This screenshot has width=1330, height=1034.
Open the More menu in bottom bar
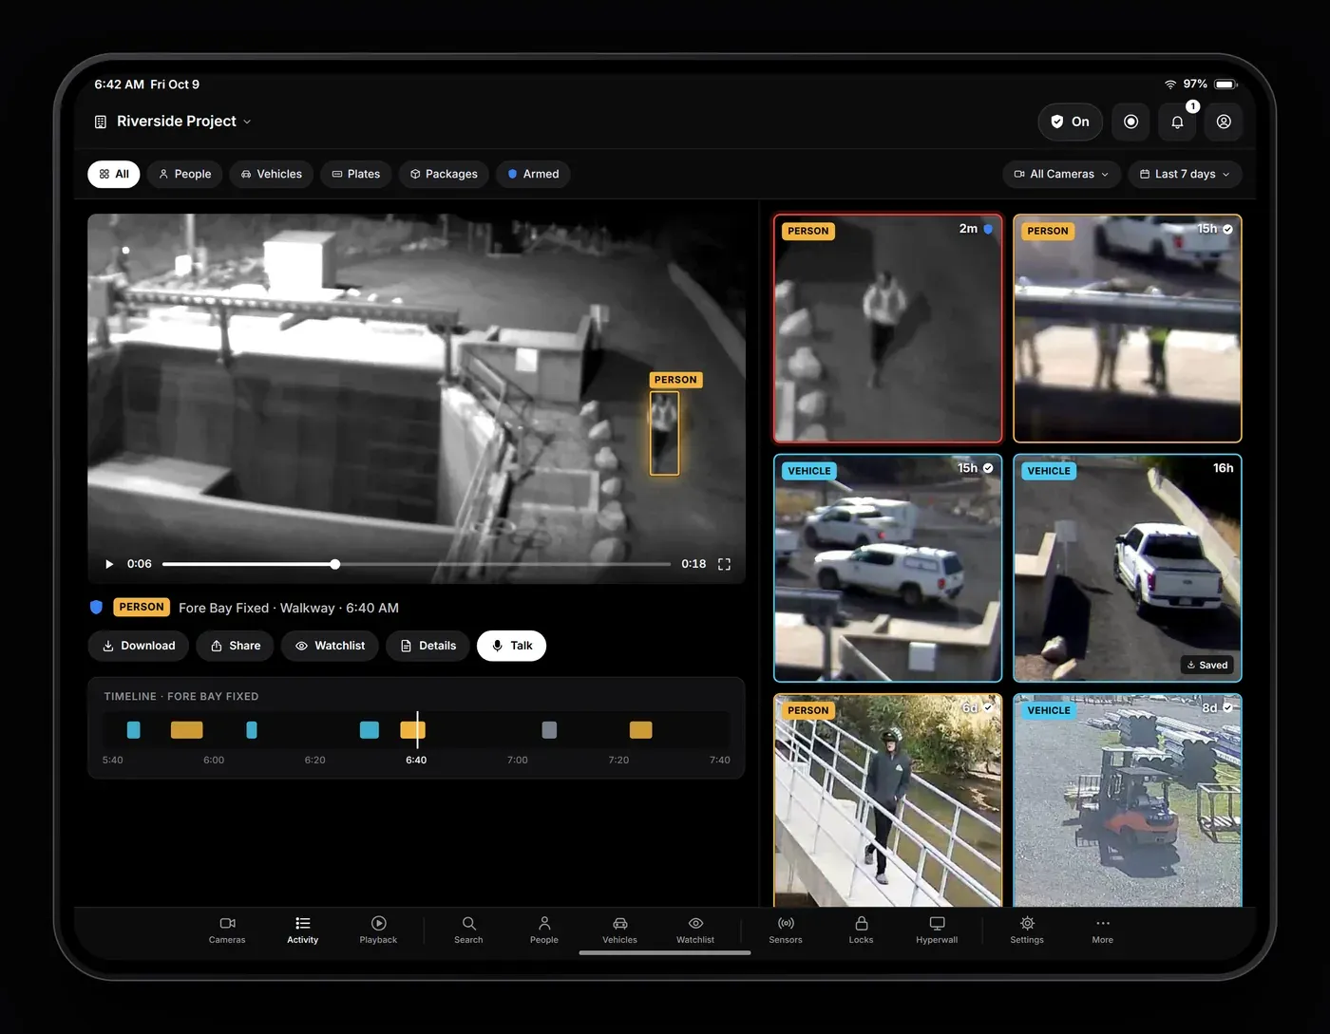(x=1102, y=930)
